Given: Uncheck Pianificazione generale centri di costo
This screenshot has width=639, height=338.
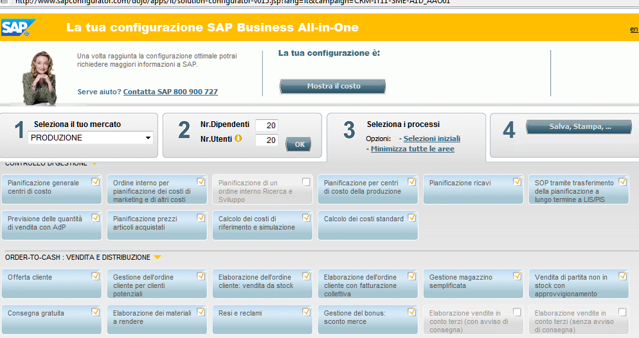Looking at the screenshot, I should [x=95, y=182].
